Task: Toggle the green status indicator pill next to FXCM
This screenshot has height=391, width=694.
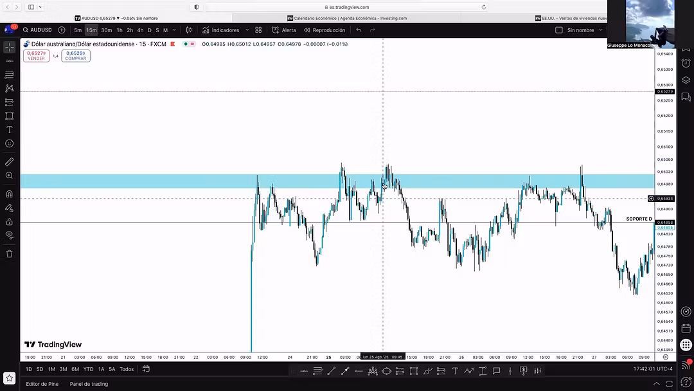Action: (189, 44)
